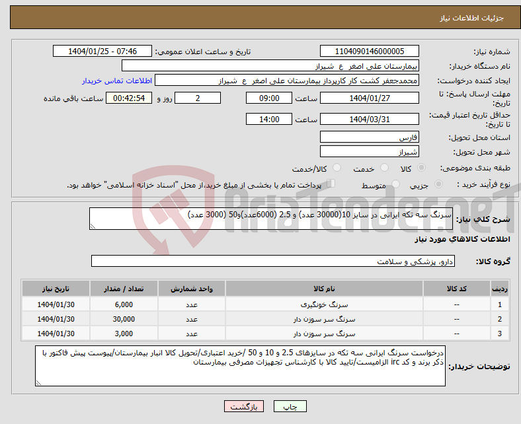Click the buyer organization name field
The height and width of the screenshot is (424, 521).
tap(270, 66)
